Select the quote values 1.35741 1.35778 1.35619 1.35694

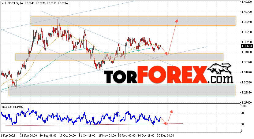[x=46, y=3]
